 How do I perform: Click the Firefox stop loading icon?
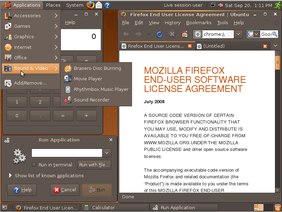click(172, 34)
